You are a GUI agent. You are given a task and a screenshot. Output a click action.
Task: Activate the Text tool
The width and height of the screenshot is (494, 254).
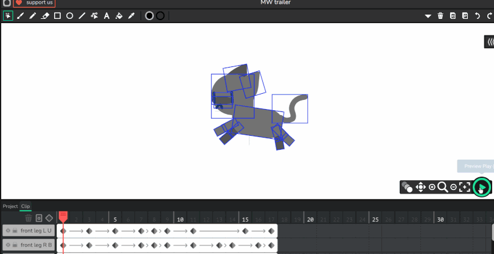pos(106,16)
